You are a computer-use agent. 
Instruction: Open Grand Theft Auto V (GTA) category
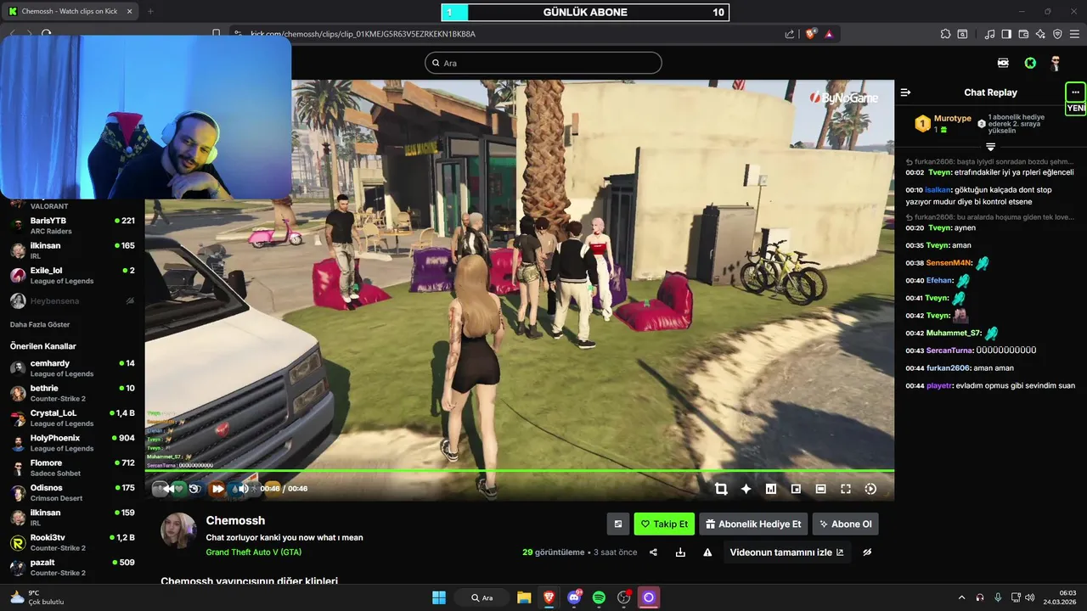coord(254,552)
